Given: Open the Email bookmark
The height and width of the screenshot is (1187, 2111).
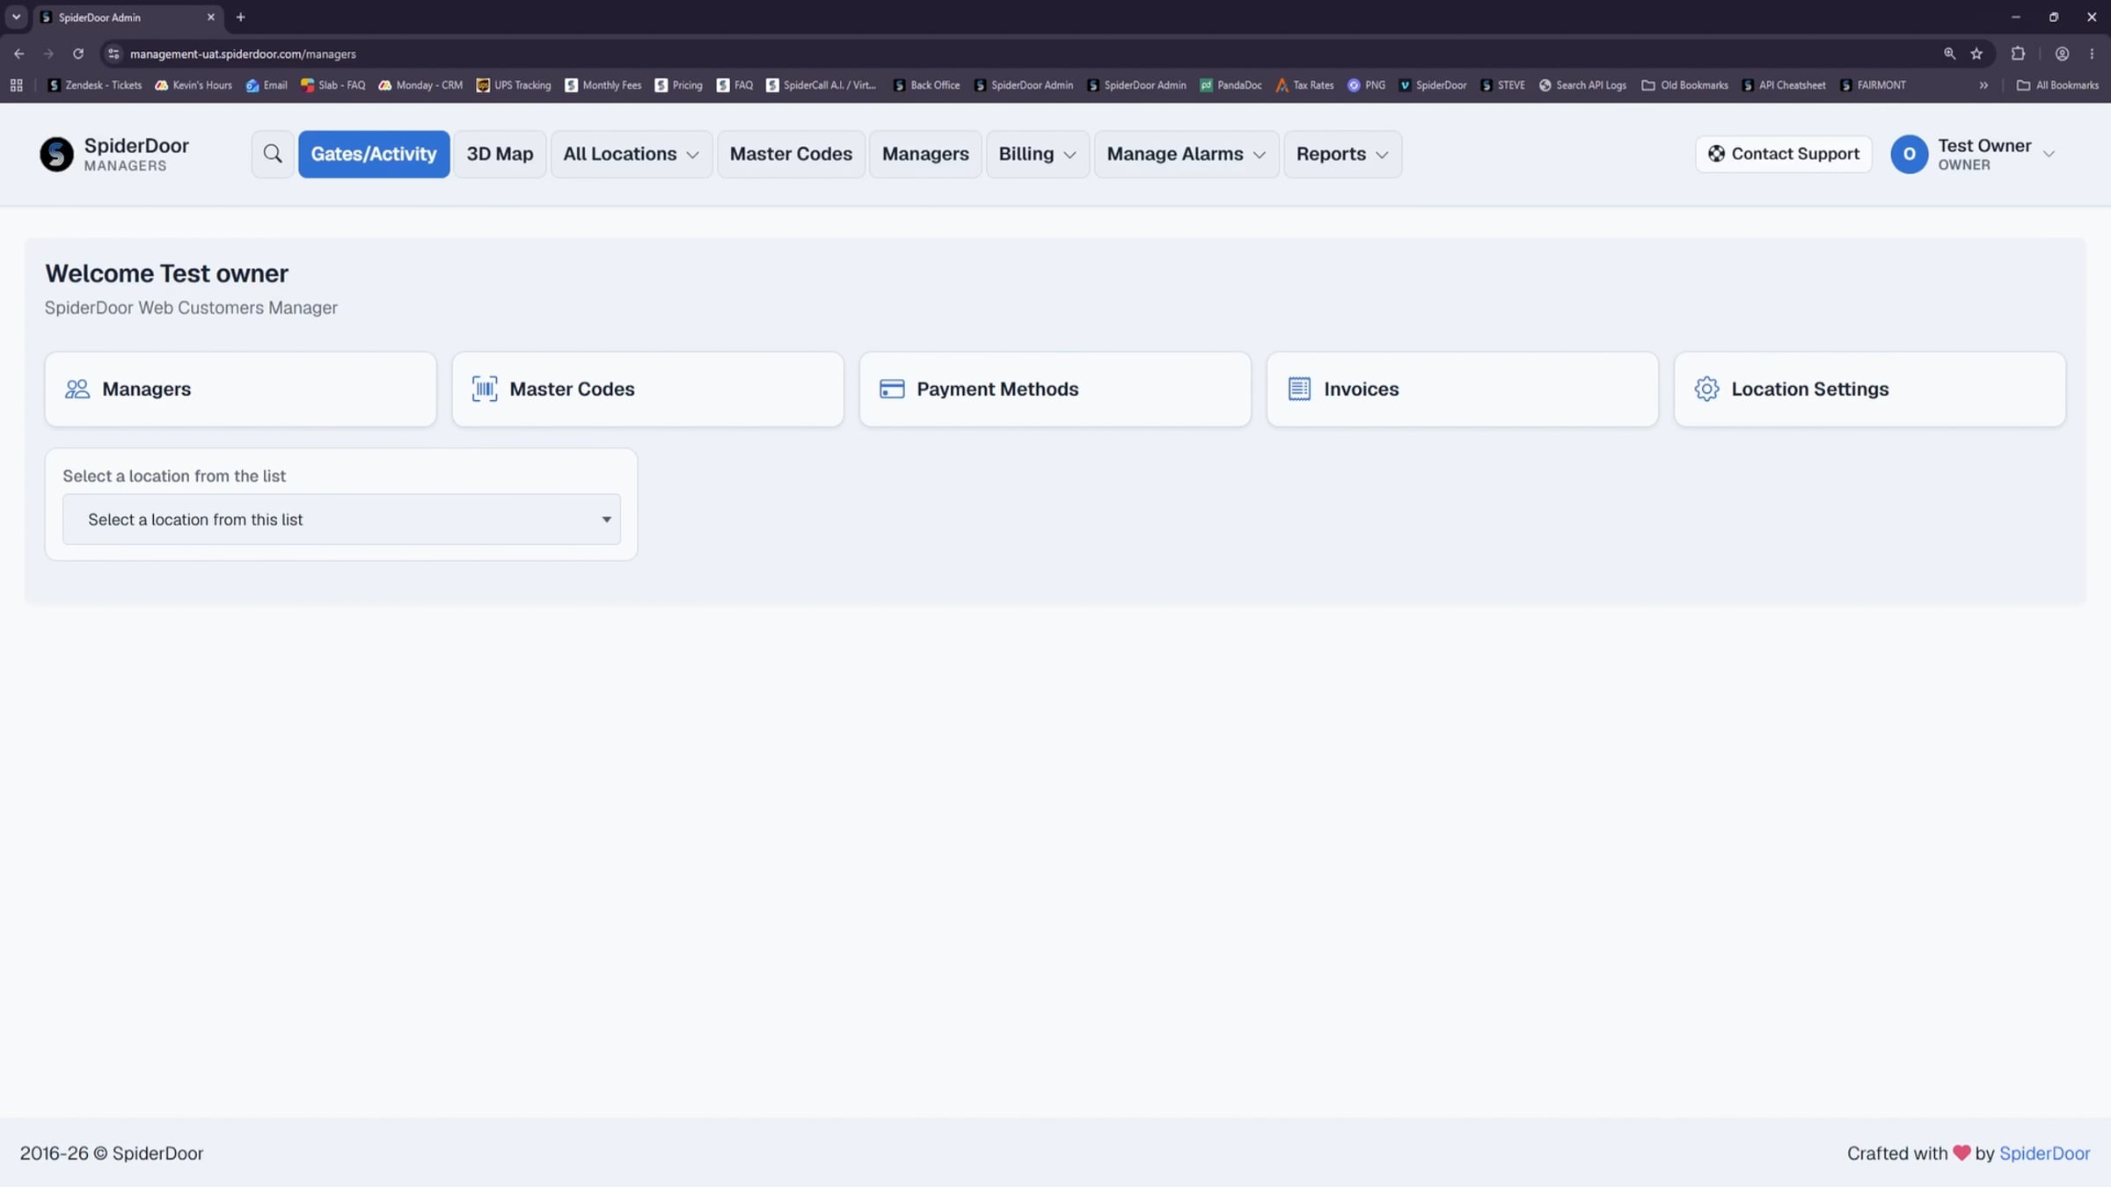Looking at the screenshot, I should coord(267,85).
